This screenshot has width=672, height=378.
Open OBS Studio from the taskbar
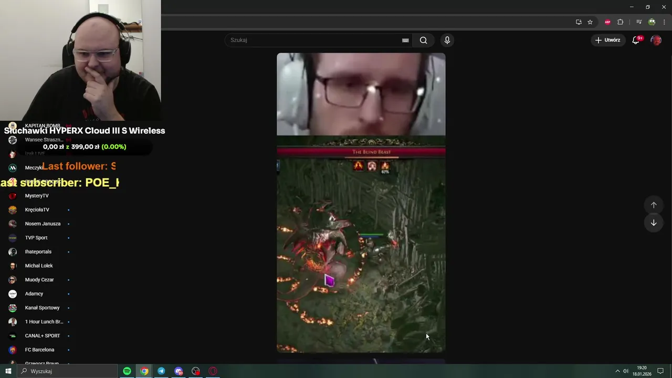point(196,371)
